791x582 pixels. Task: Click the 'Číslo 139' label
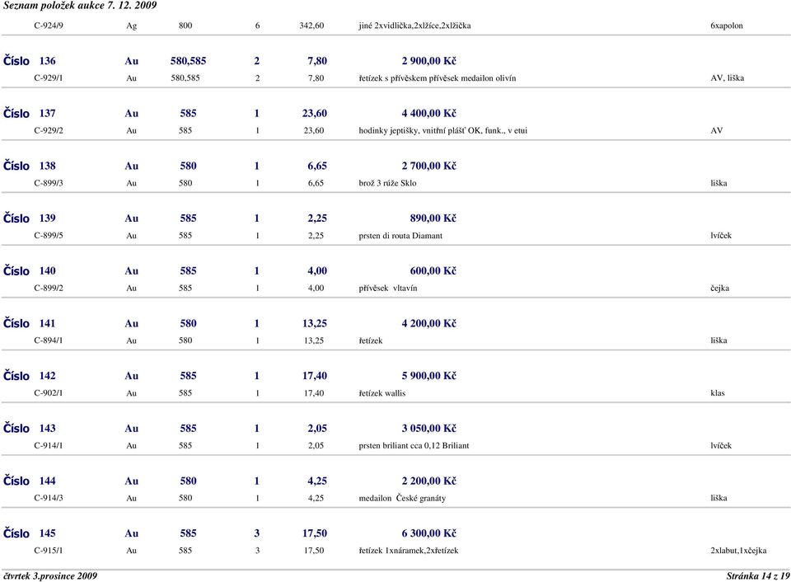click(30, 218)
